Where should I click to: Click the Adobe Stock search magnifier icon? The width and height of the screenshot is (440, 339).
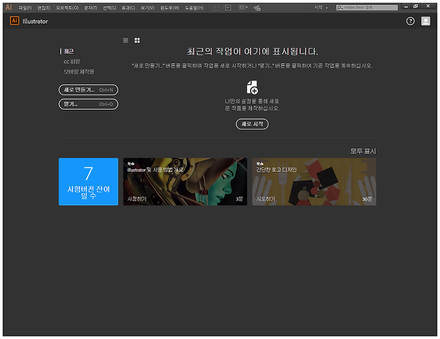pyautogui.click(x=340, y=7)
